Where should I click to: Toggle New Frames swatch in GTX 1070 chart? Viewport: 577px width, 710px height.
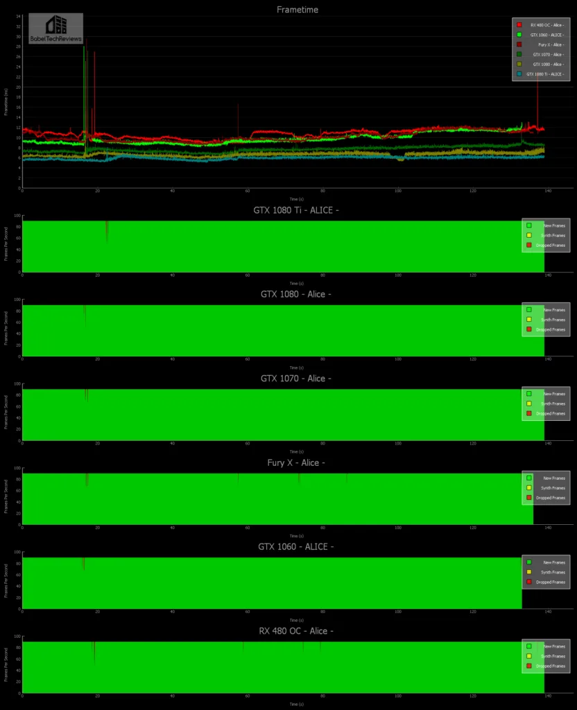point(529,394)
